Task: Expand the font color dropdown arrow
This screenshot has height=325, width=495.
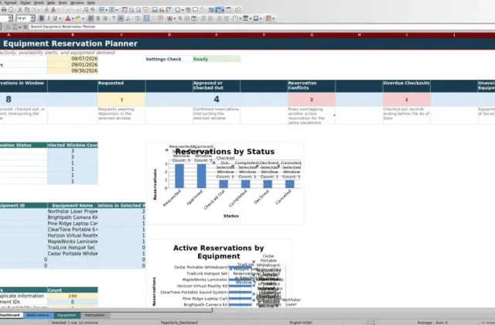Action: (73, 19)
